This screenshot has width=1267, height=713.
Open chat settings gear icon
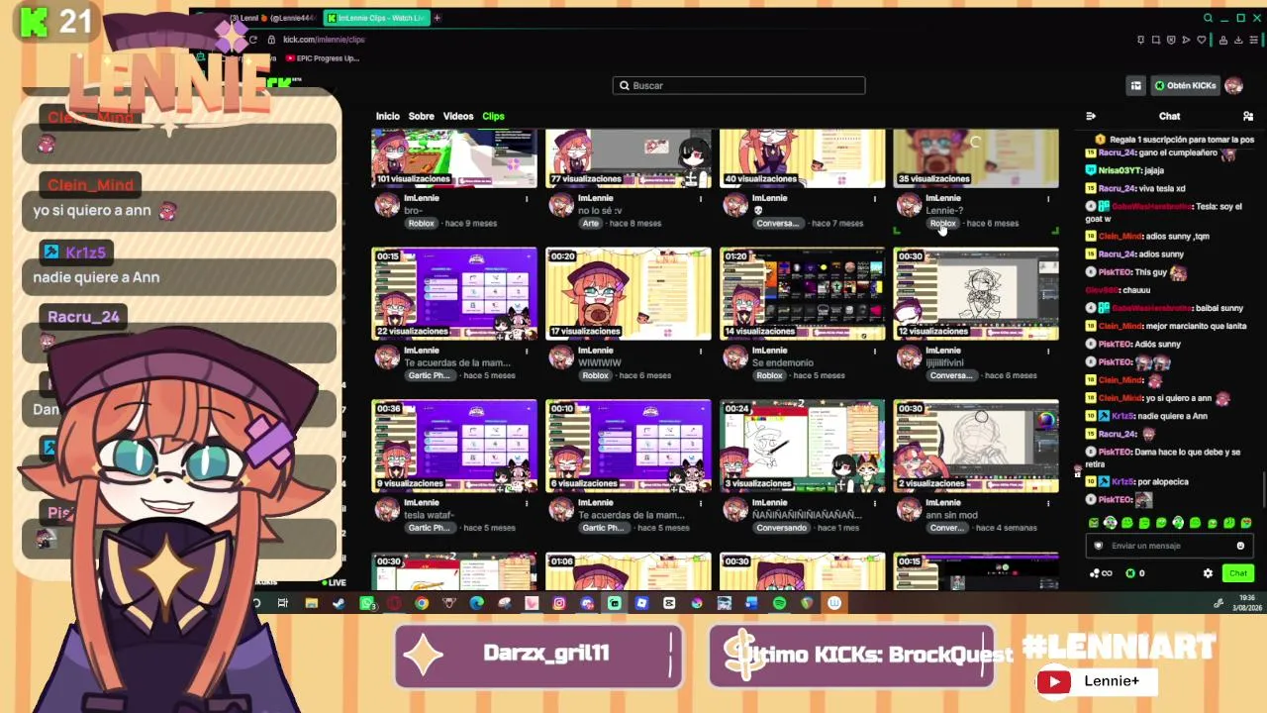tap(1208, 573)
